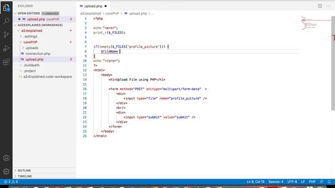Open the notifications bell in status bar
Viewport: 335px width, 188px height.
[329, 182]
